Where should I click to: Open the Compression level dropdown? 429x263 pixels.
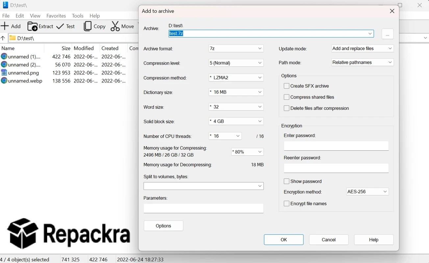pos(236,63)
